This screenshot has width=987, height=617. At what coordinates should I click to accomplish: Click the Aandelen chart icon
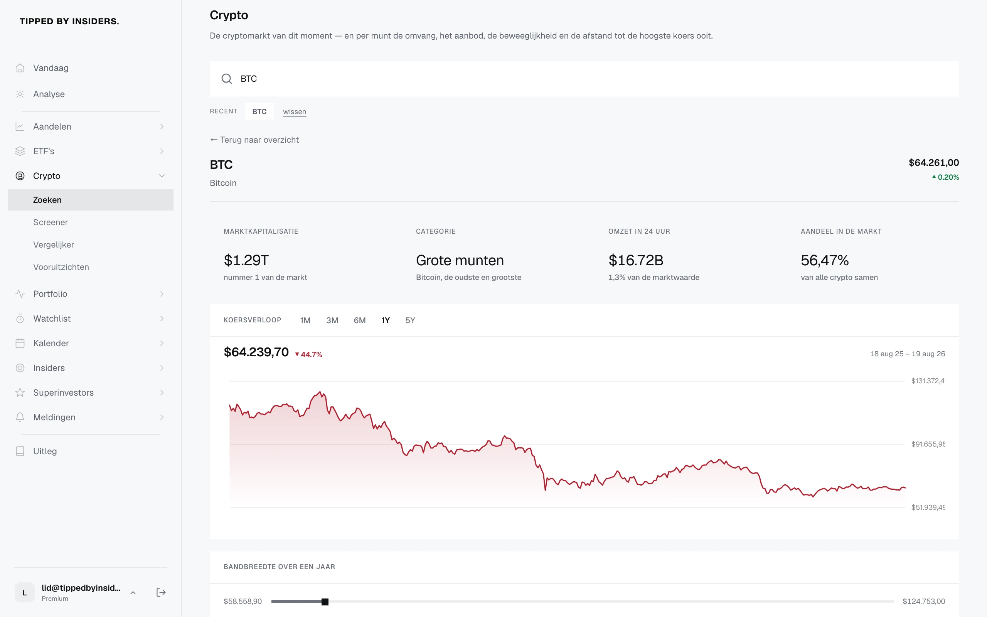(20, 126)
